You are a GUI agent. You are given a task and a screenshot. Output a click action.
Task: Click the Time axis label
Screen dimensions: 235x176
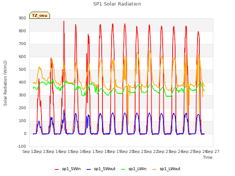tap(208, 157)
